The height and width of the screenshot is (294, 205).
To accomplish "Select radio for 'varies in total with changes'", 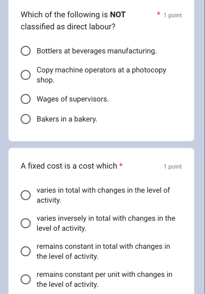I will (x=26, y=195).
